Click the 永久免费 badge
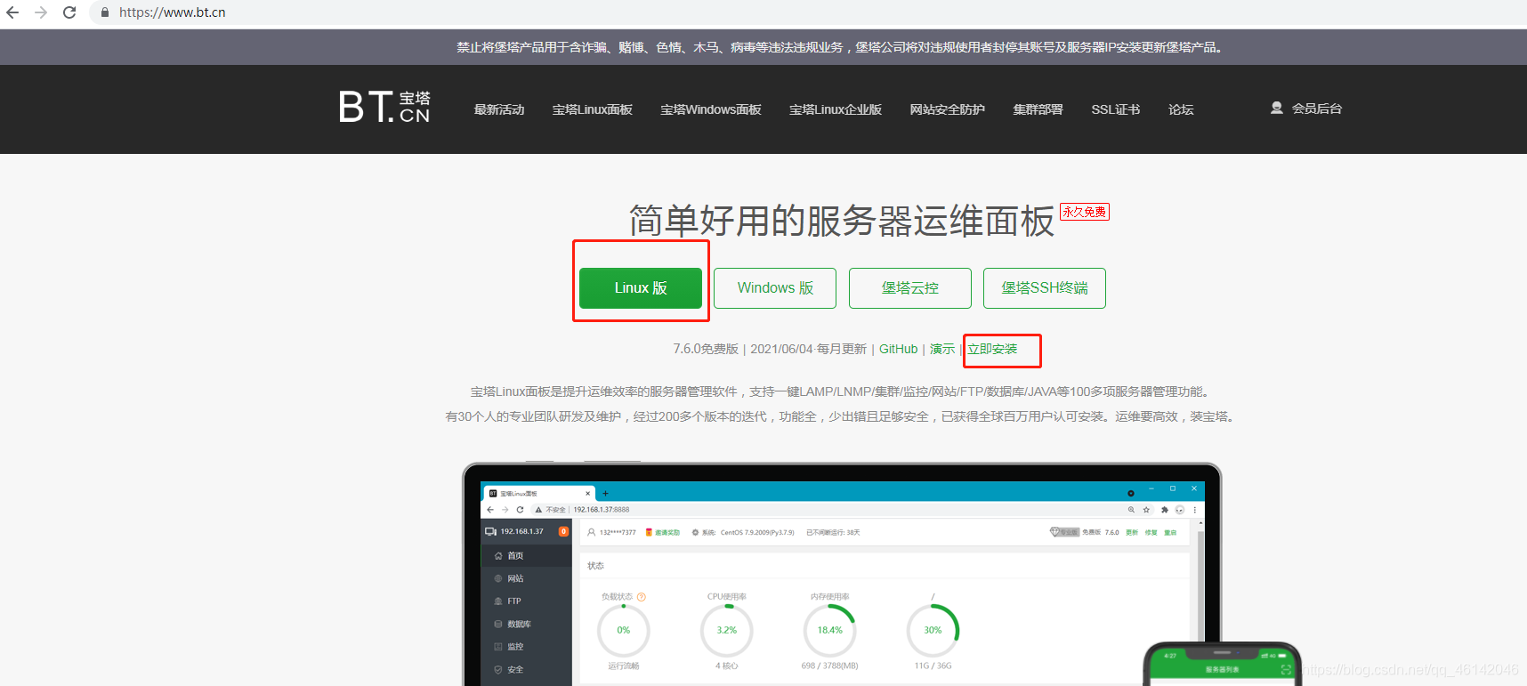This screenshot has width=1527, height=686. click(x=1085, y=212)
